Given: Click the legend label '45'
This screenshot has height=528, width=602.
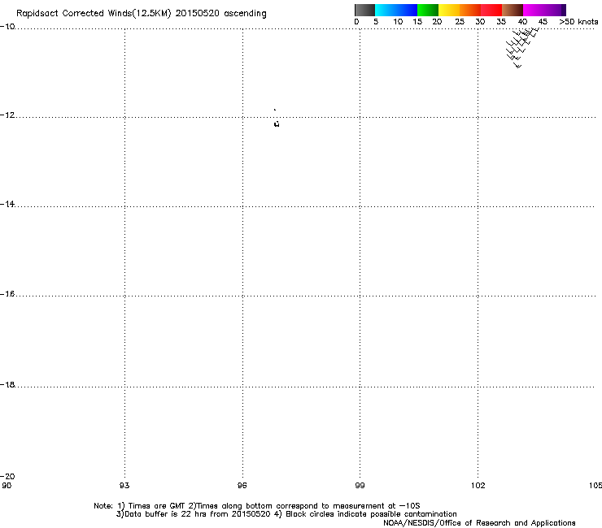Looking at the screenshot, I should [543, 22].
